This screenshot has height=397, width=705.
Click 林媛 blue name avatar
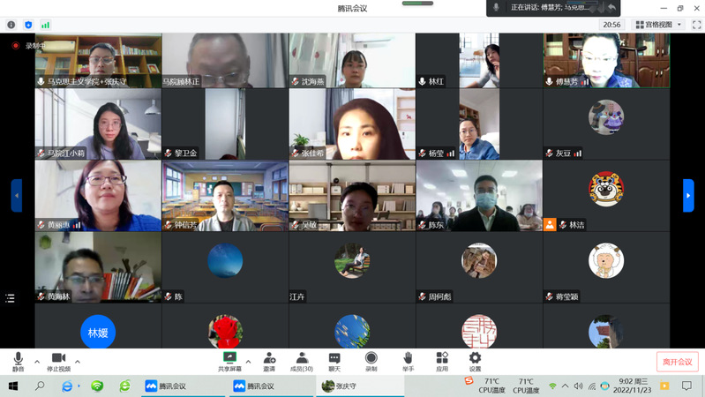point(98,332)
